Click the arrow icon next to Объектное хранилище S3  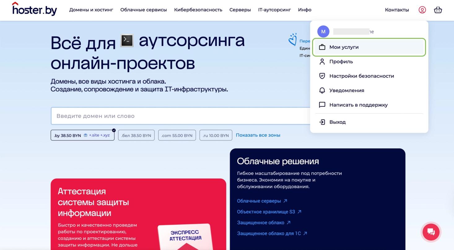[x=299, y=212]
